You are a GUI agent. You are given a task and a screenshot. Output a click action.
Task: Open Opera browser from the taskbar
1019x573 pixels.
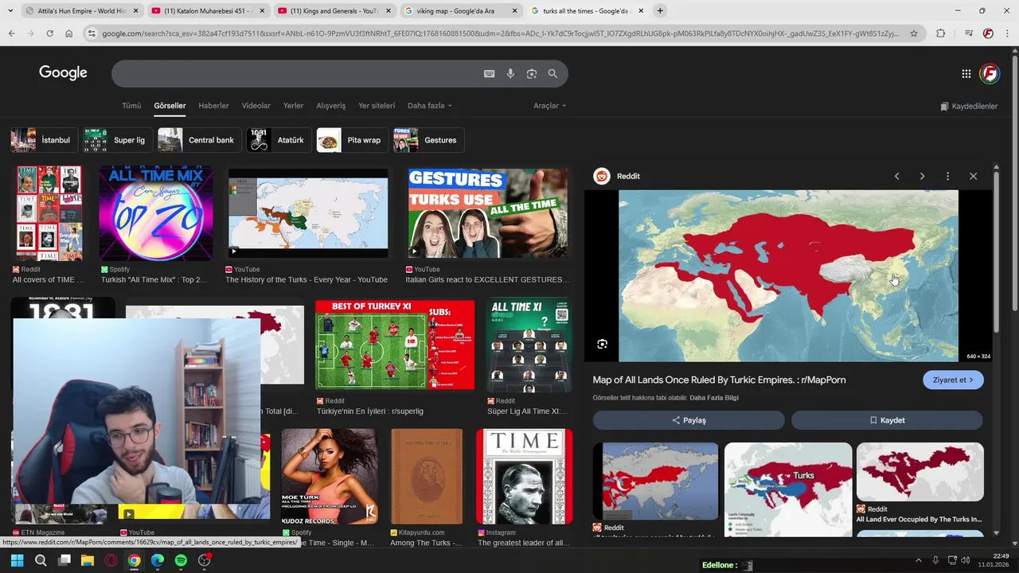tap(111, 560)
